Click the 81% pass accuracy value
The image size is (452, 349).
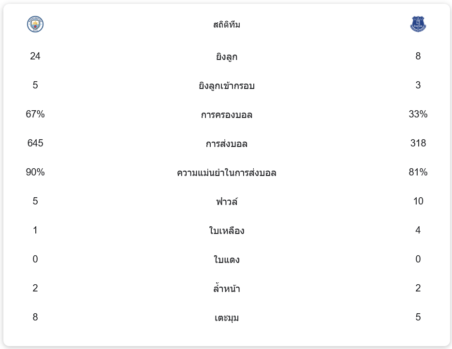[x=418, y=172]
